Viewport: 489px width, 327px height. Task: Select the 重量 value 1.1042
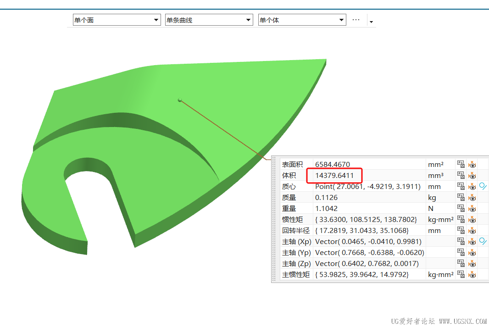point(326,208)
